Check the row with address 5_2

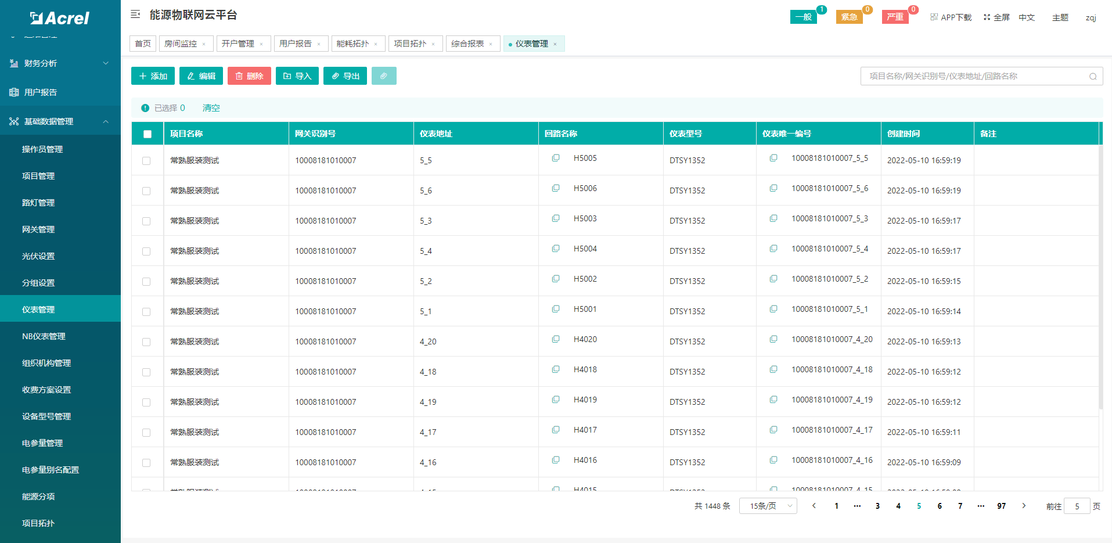coord(146,282)
